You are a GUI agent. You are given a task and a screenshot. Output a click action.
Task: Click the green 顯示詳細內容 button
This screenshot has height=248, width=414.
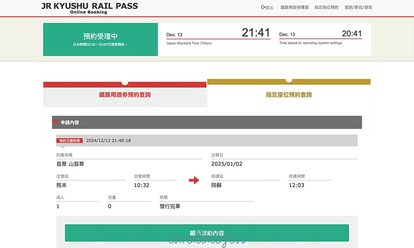207,233
